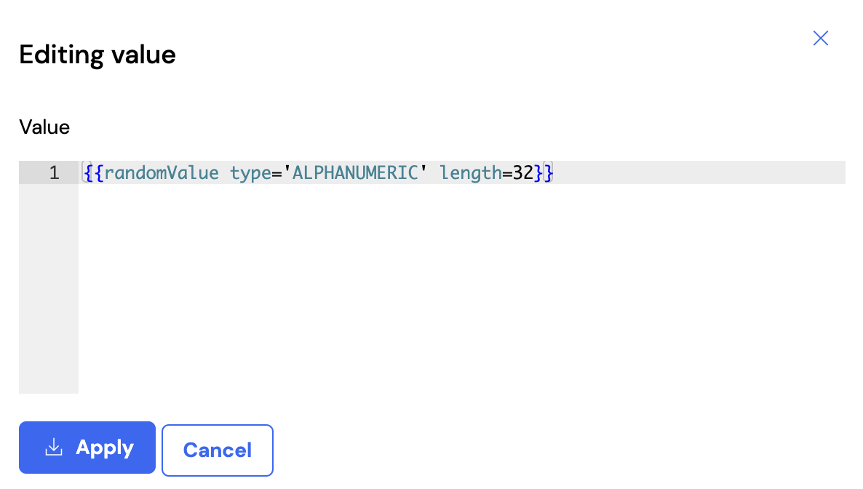Click empty area of the value editor
863x489 pixels.
tap(461, 289)
